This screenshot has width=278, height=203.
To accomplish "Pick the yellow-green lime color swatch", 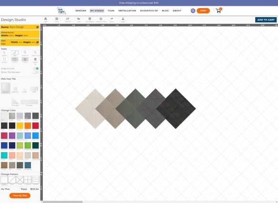I will (20, 145).
